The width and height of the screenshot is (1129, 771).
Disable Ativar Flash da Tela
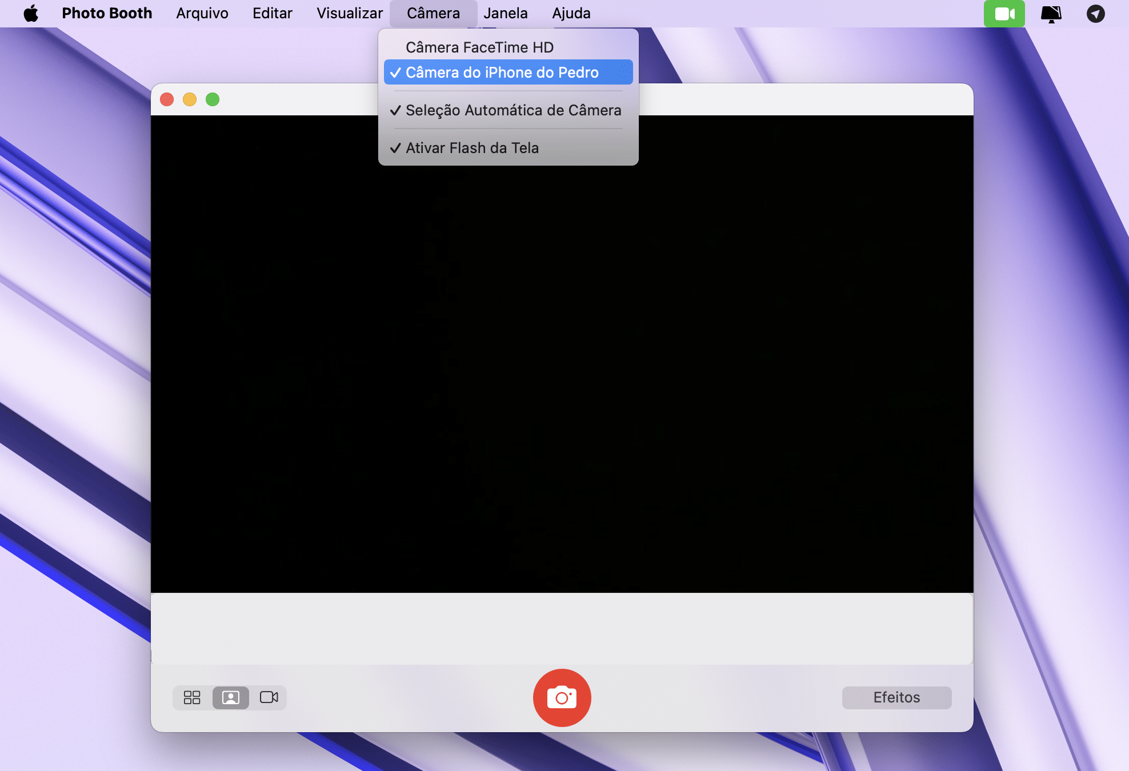pos(508,148)
